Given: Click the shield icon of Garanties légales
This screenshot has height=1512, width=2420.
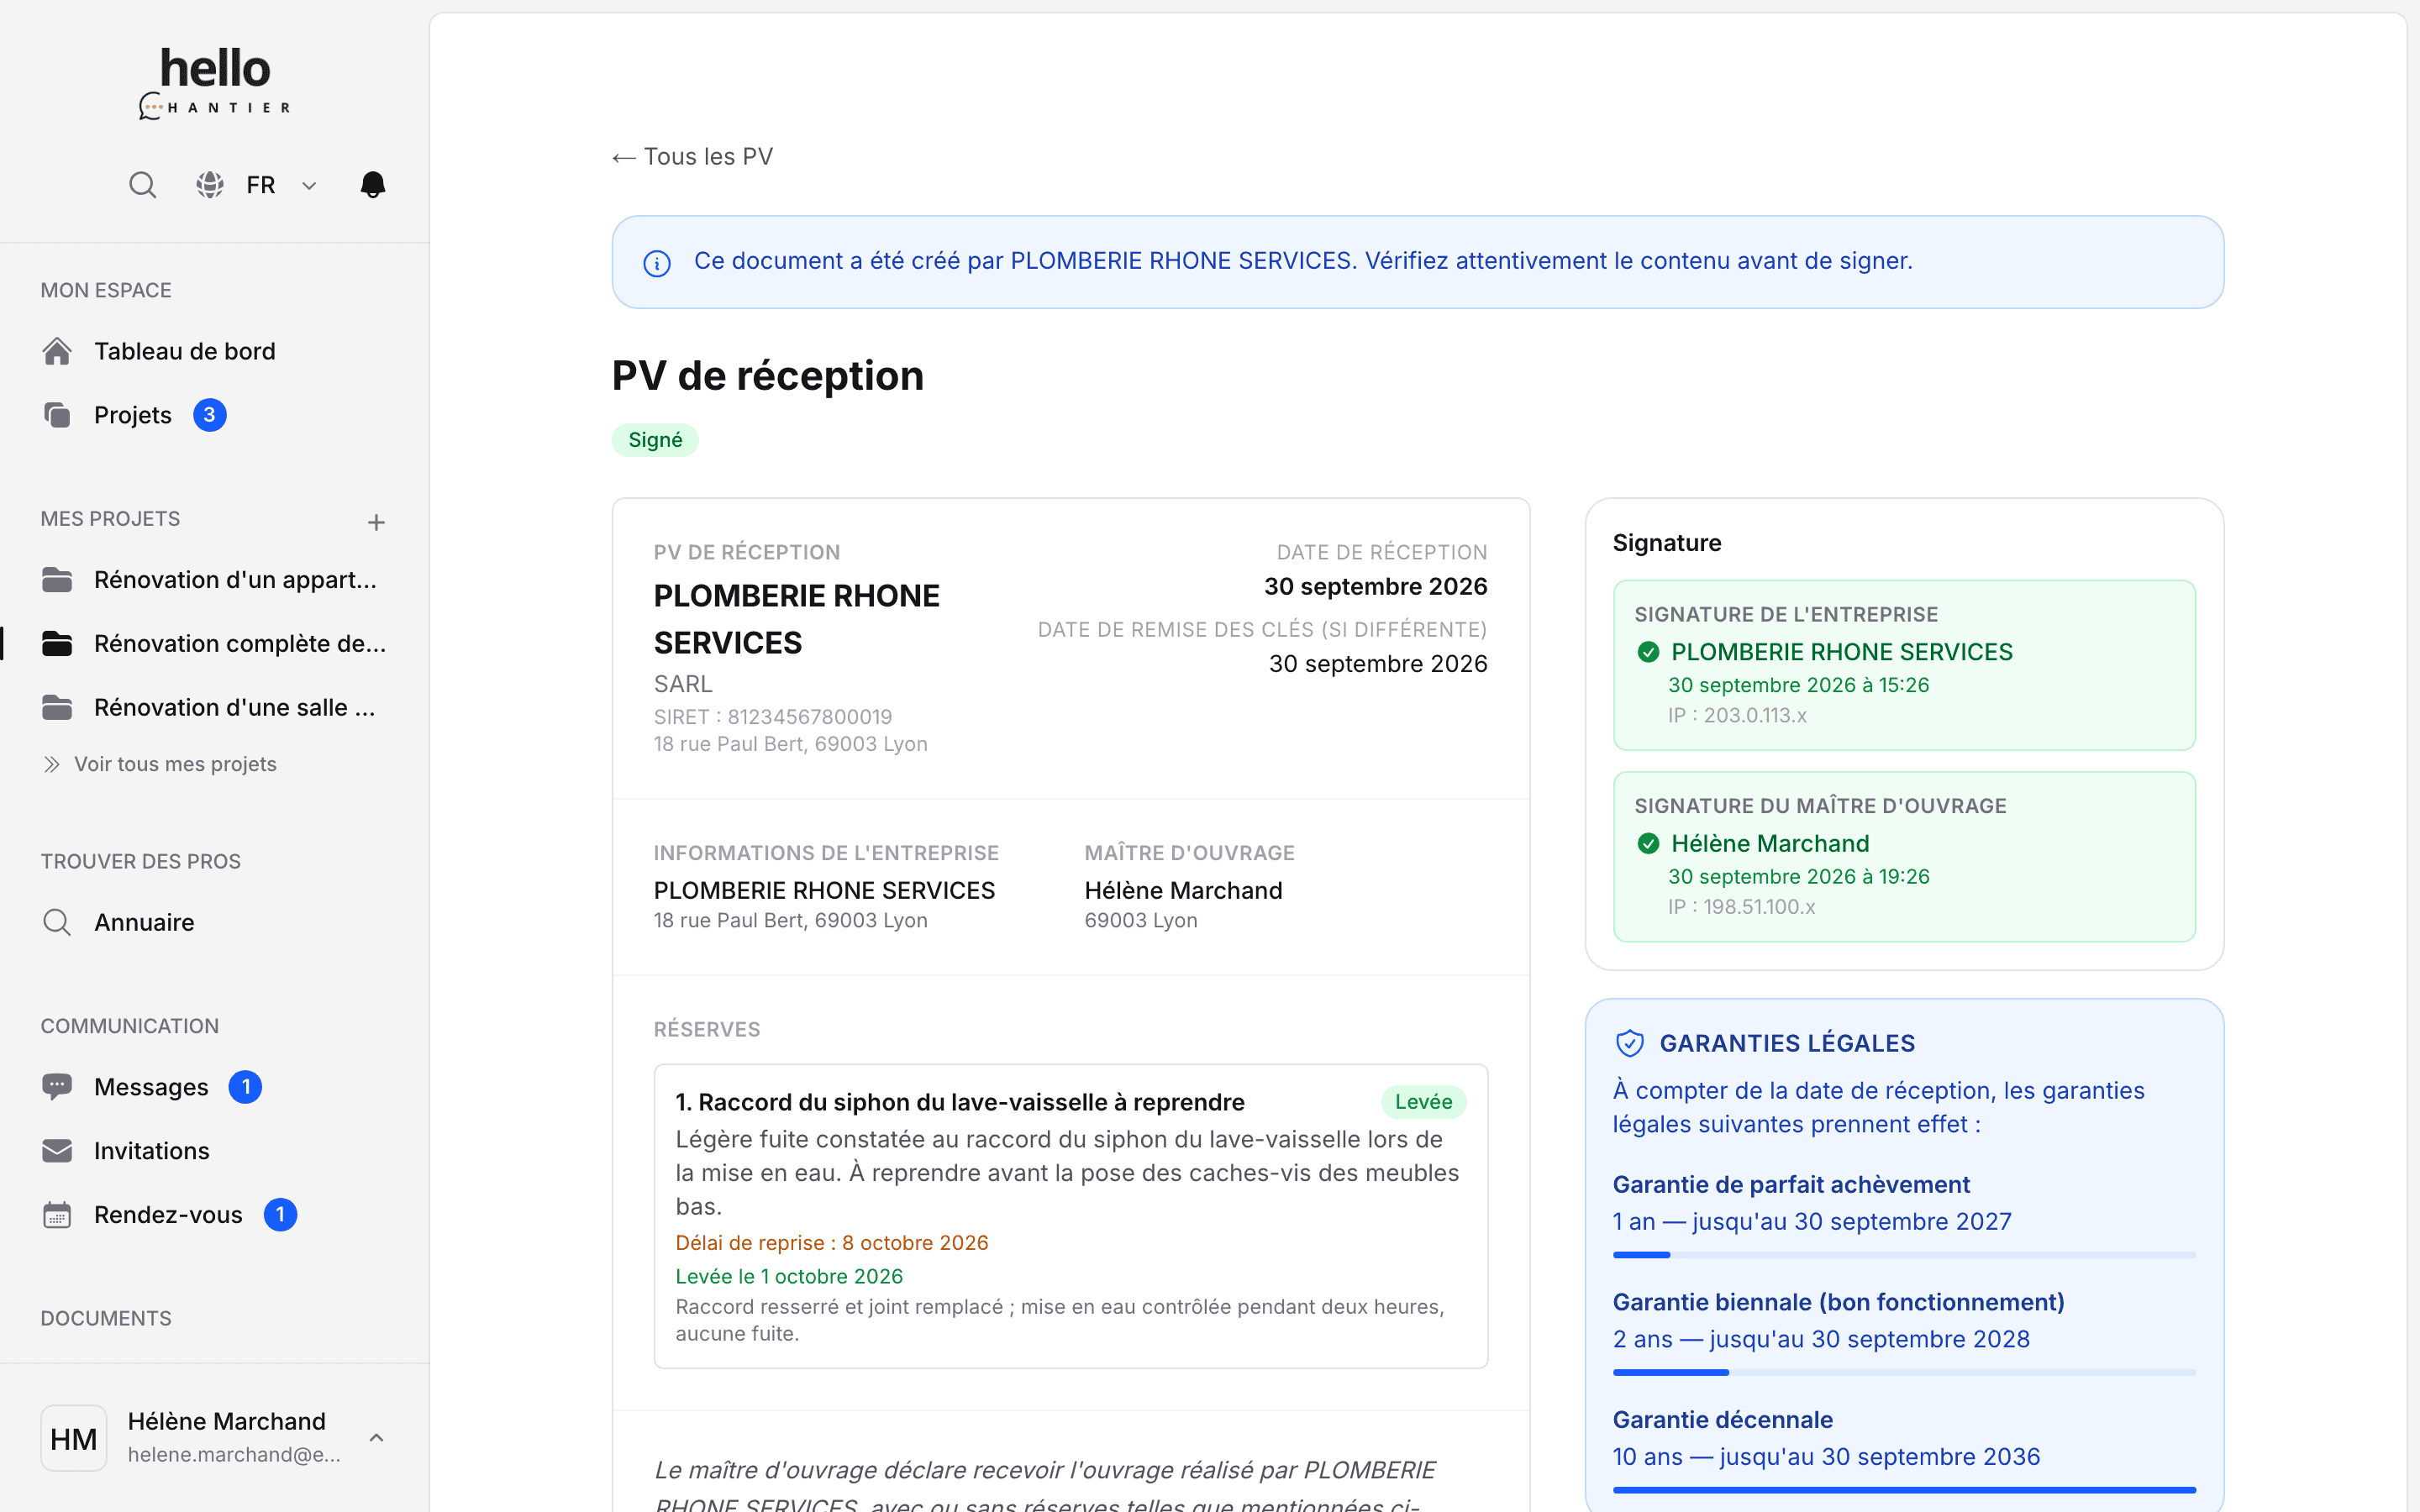Looking at the screenshot, I should tap(1630, 1043).
